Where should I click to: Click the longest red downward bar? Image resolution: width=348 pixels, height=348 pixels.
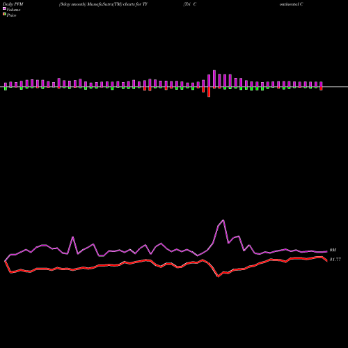[209, 92]
